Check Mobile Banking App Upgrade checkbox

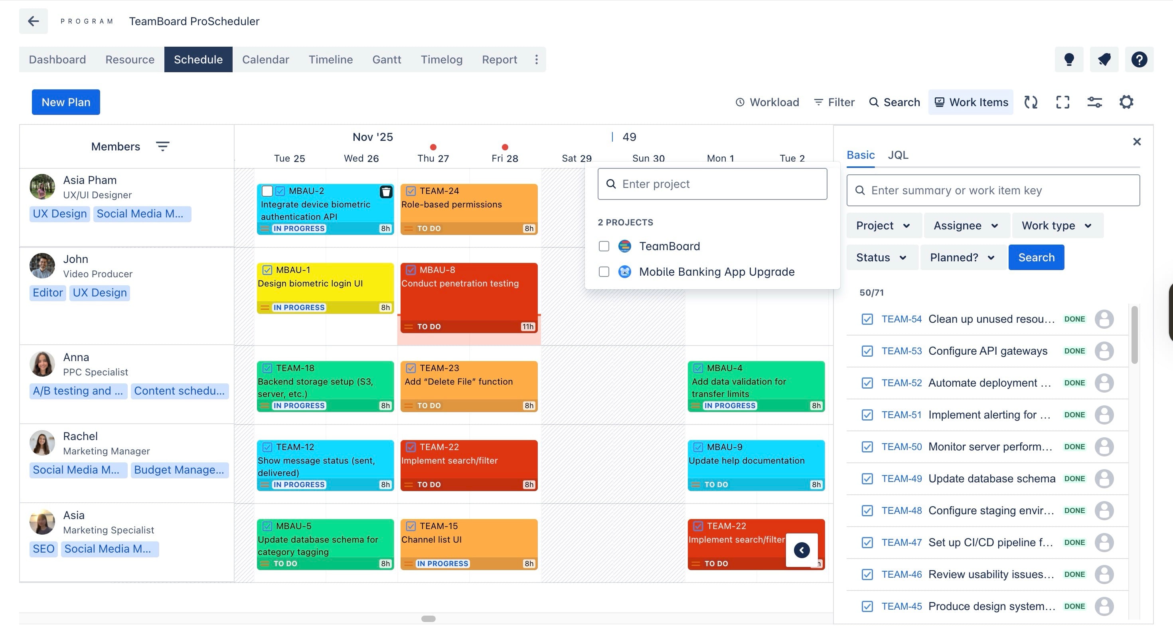(604, 272)
